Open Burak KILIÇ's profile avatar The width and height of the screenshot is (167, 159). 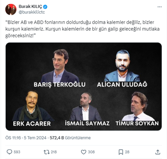coord(11,9)
